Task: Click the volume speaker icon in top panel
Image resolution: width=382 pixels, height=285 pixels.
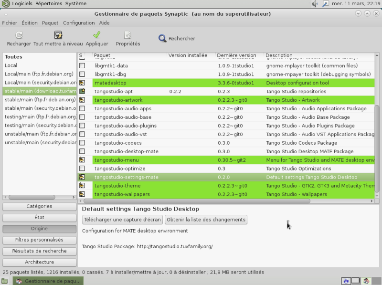Action: point(315,4)
